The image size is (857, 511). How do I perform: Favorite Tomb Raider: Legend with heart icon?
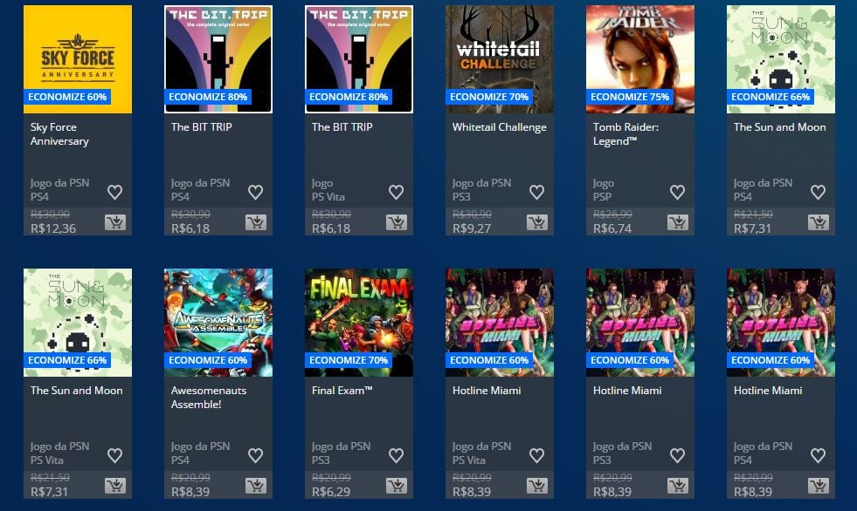click(677, 192)
